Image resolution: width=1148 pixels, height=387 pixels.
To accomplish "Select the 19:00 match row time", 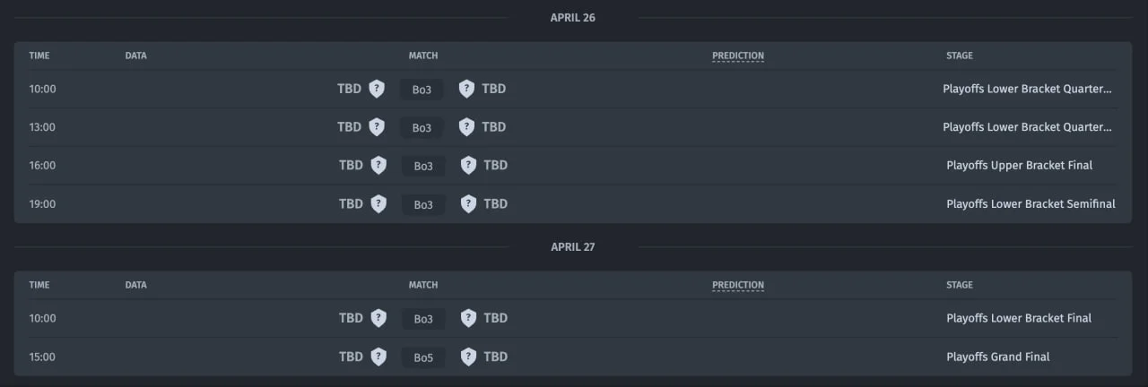I will (42, 203).
